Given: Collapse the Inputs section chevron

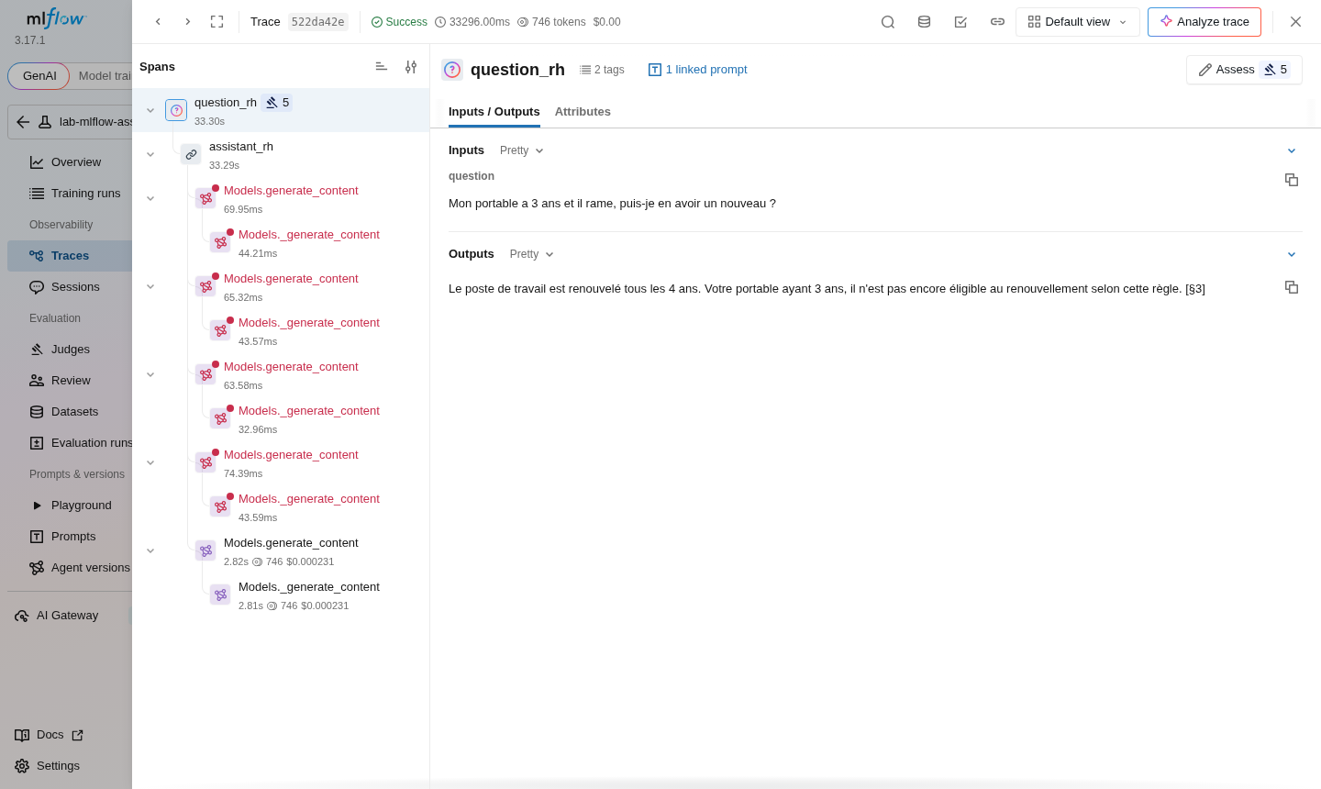Looking at the screenshot, I should click(x=1292, y=150).
